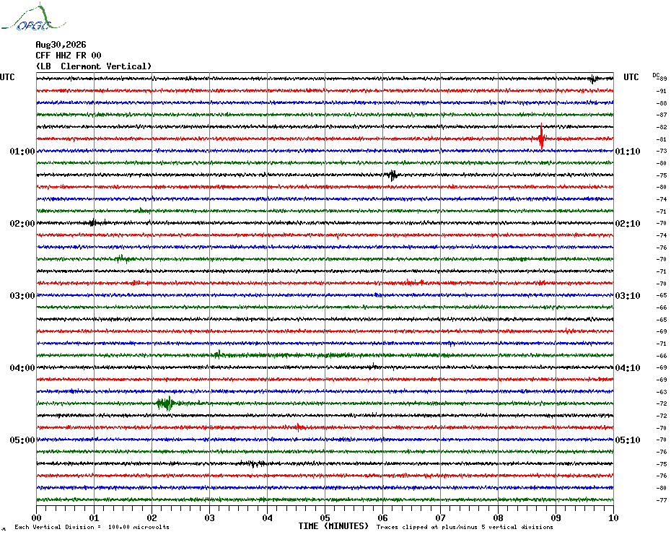
Task: Select the 03:00 time label
Action: (22, 295)
